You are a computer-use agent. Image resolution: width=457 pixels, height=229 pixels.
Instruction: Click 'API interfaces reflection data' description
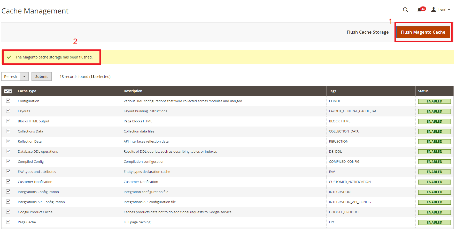pos(146,142)
